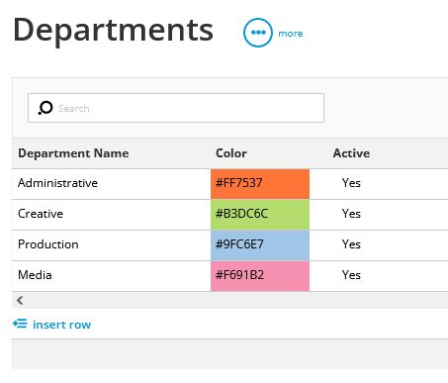Click the scroll left arrow
448x383 pixels.
tap(20, 300)
